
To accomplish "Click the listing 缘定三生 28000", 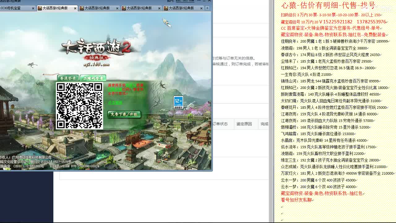I will coord(330,160).
